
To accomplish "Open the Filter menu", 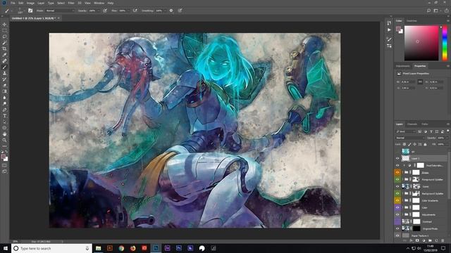I will click(71, 3).
